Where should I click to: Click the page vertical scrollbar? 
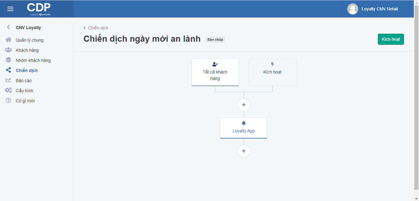click(x=416, y=97)
